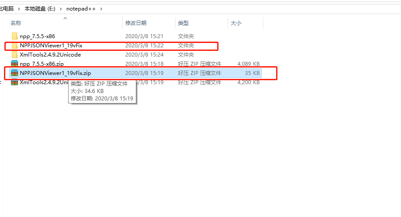The image size is (401, 217).
Task: Select NPPJSONViewer1_19vFix.zip file name
Action: (55, 73)
